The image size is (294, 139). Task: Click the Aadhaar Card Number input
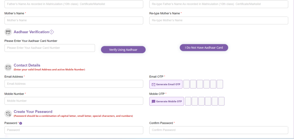coord(50,48)
